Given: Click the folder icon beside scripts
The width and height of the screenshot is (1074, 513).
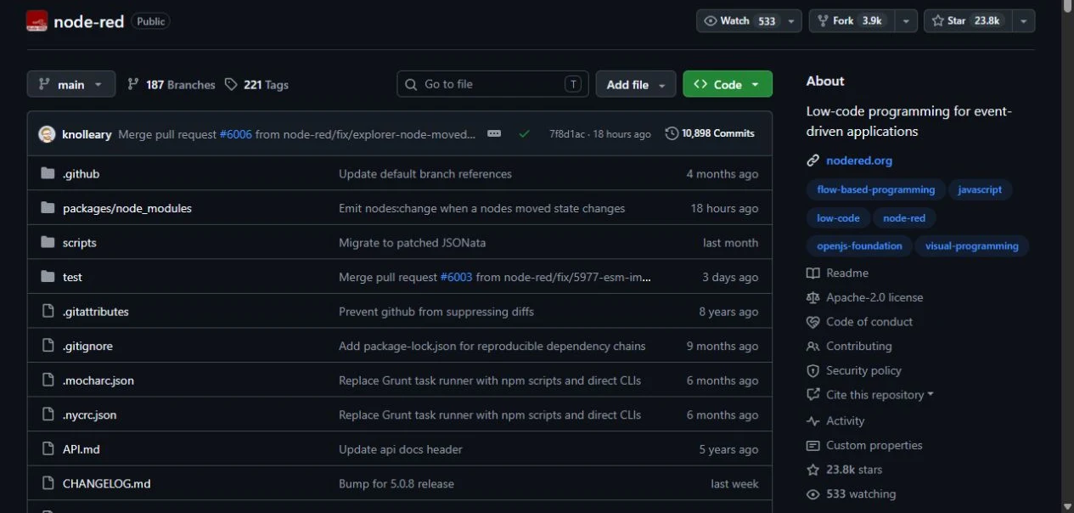Looking at the screenshot, I should (48, 243).
